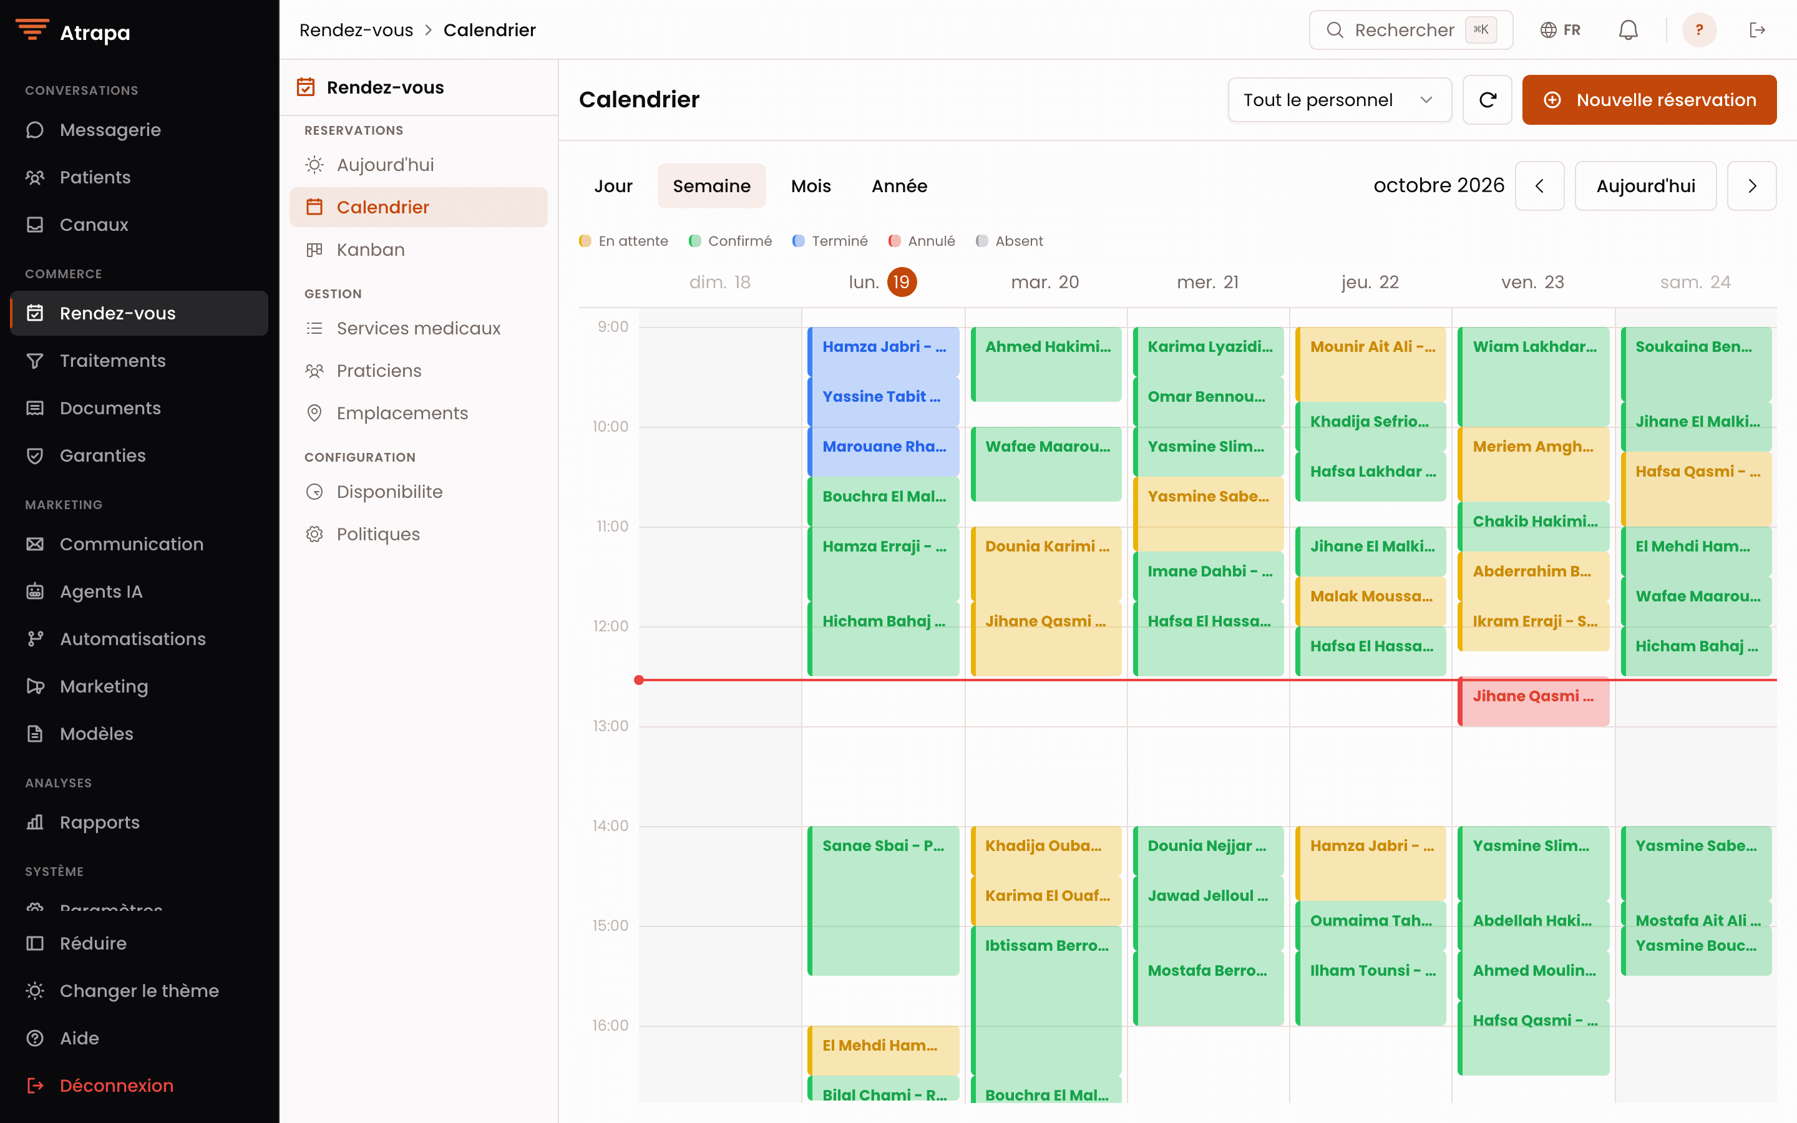Select Monday 19 date header

883,282
